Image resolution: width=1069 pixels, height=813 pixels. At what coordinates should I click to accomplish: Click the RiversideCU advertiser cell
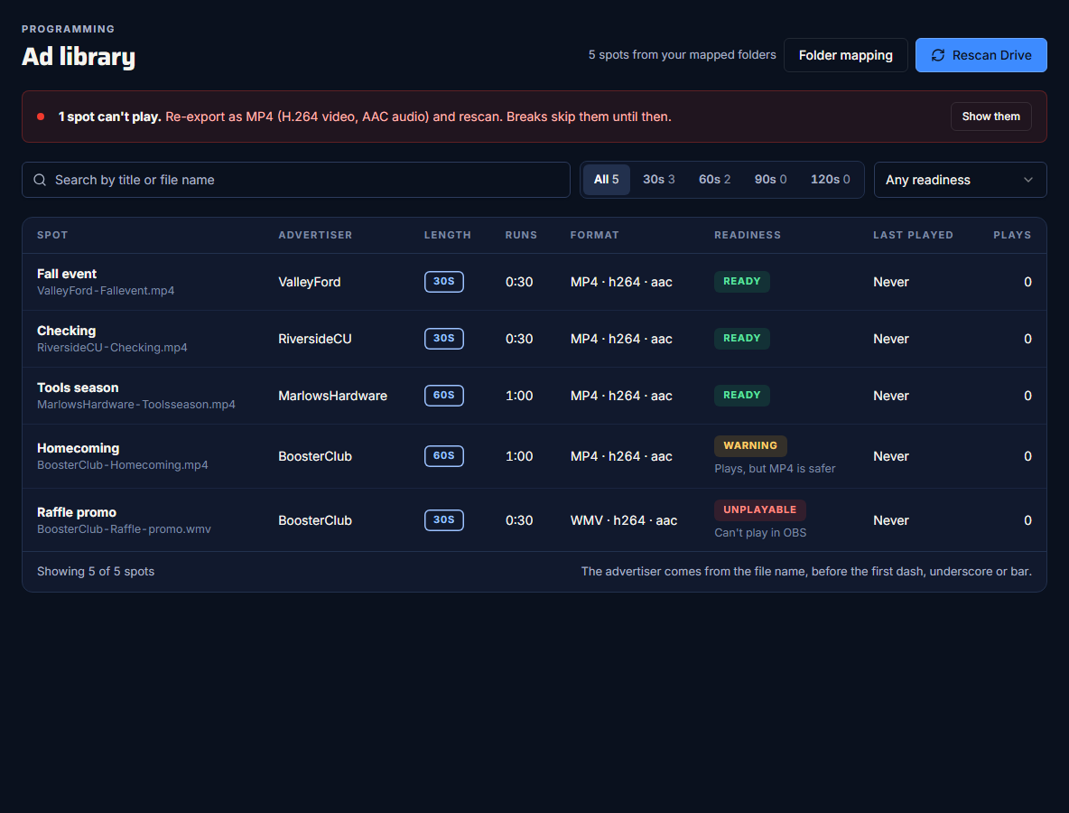tap(314, 339)
